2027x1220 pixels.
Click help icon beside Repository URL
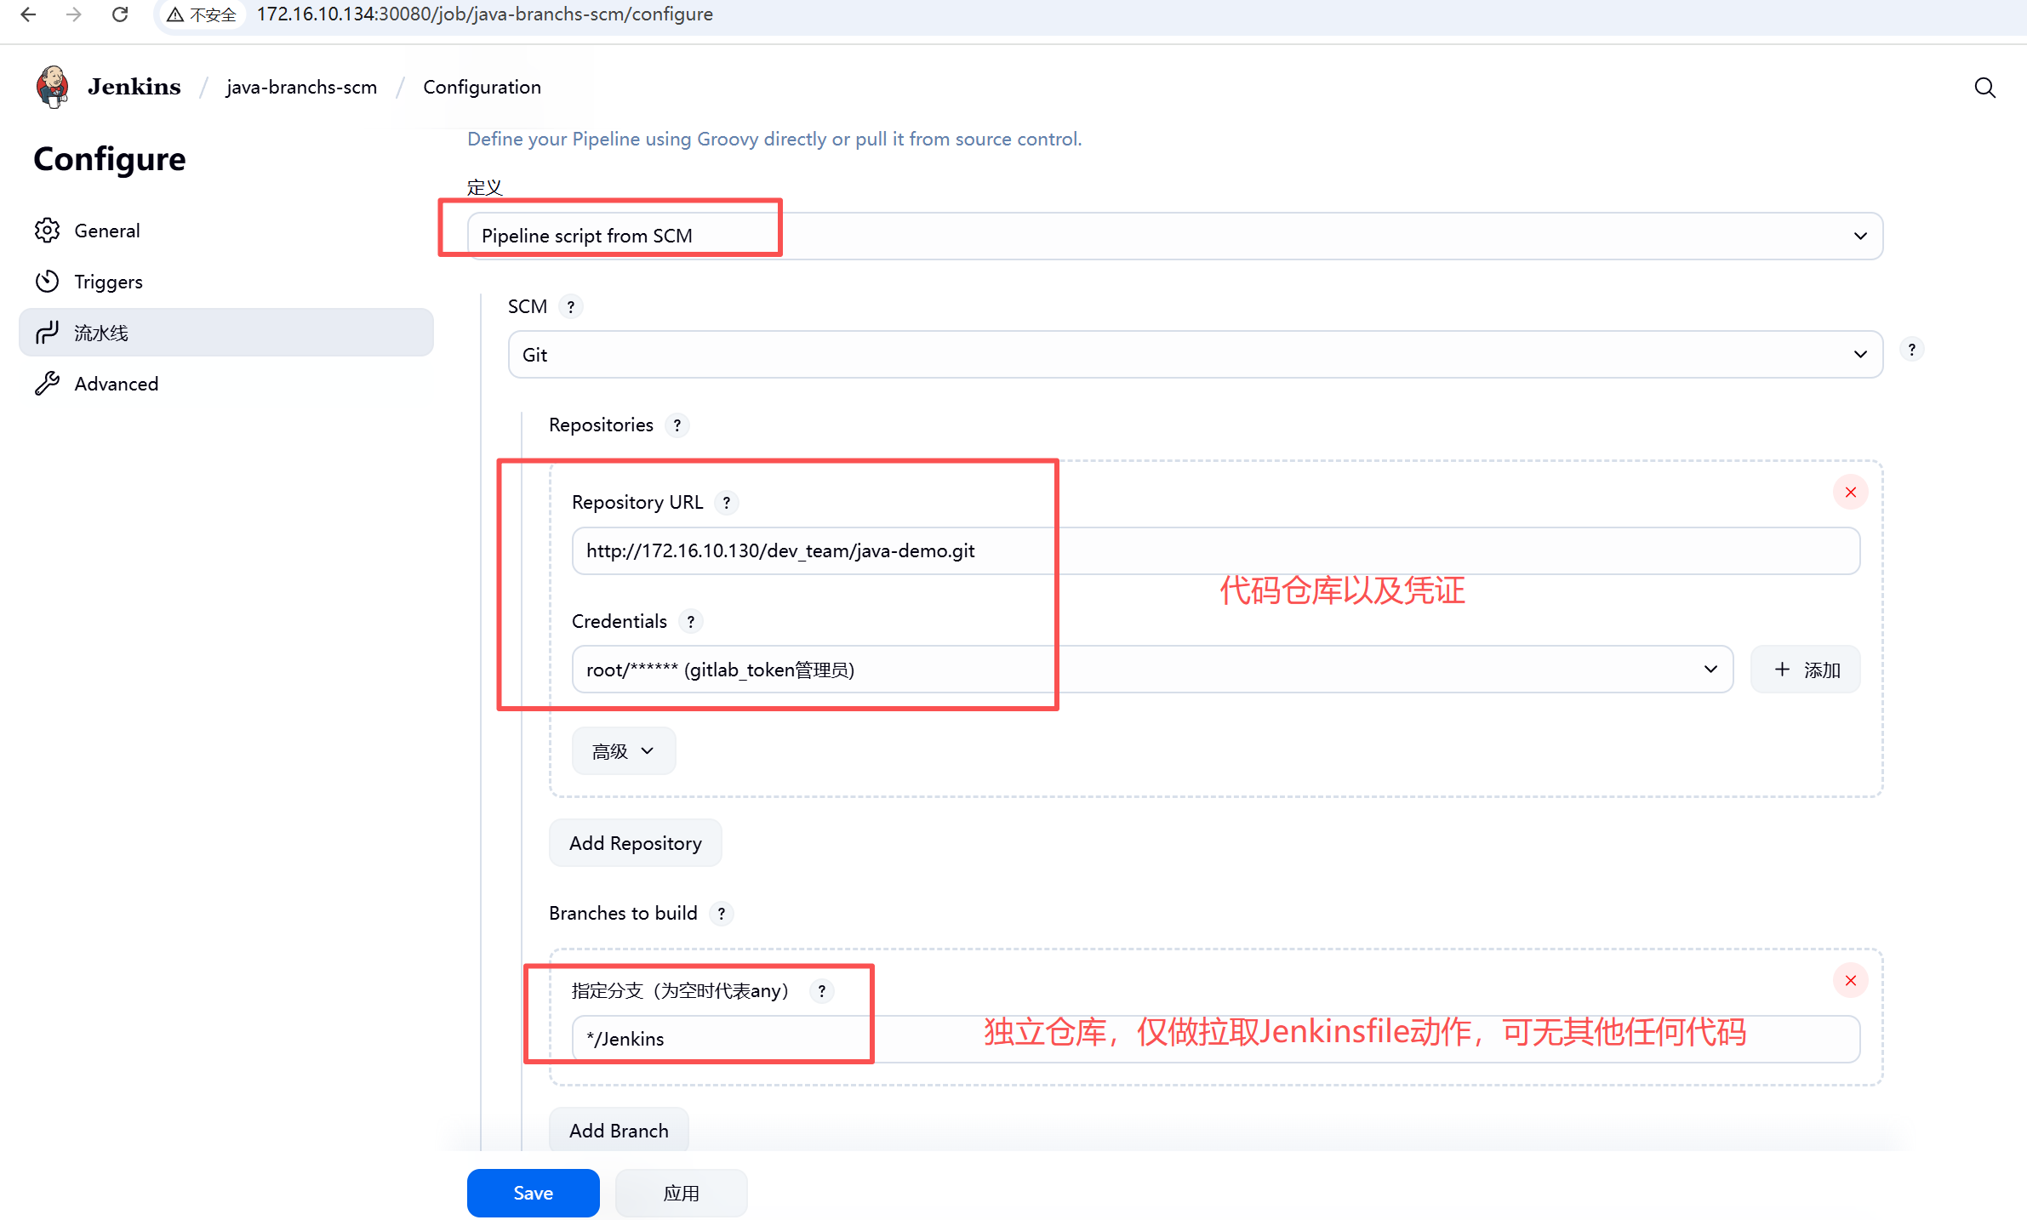pyautogui.click(x=726, y=503)
